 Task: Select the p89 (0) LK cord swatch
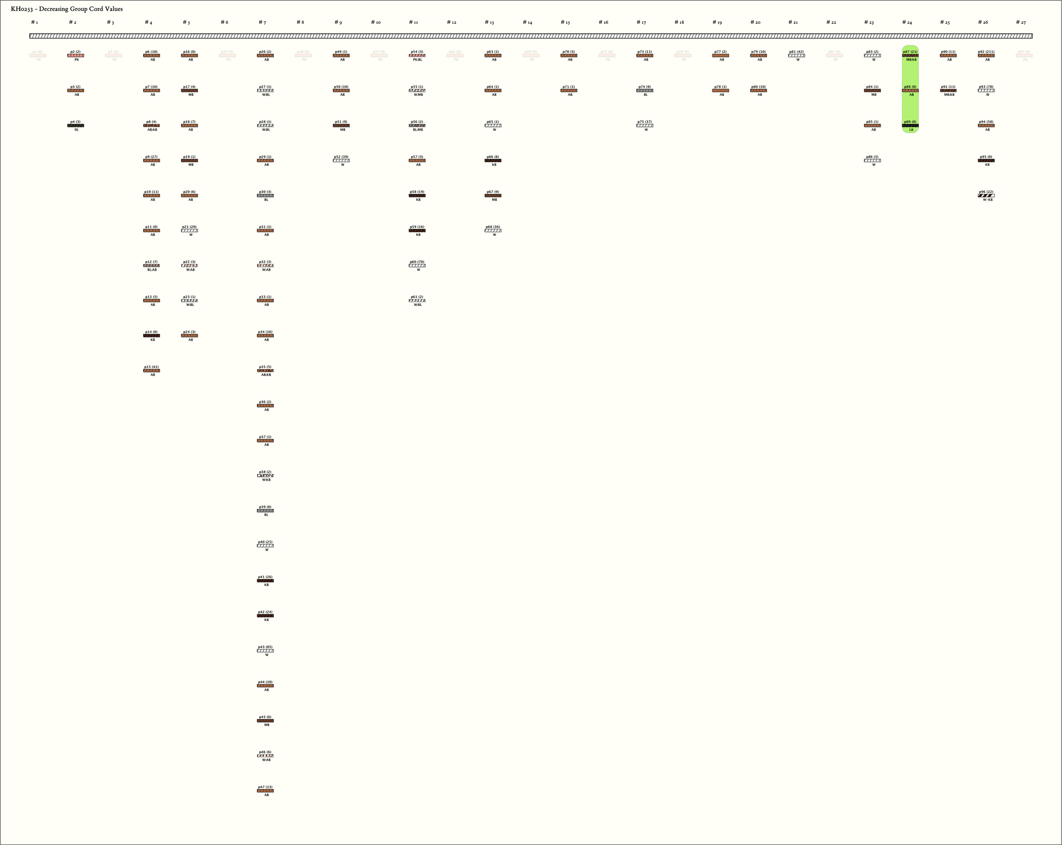click(910, 125)
